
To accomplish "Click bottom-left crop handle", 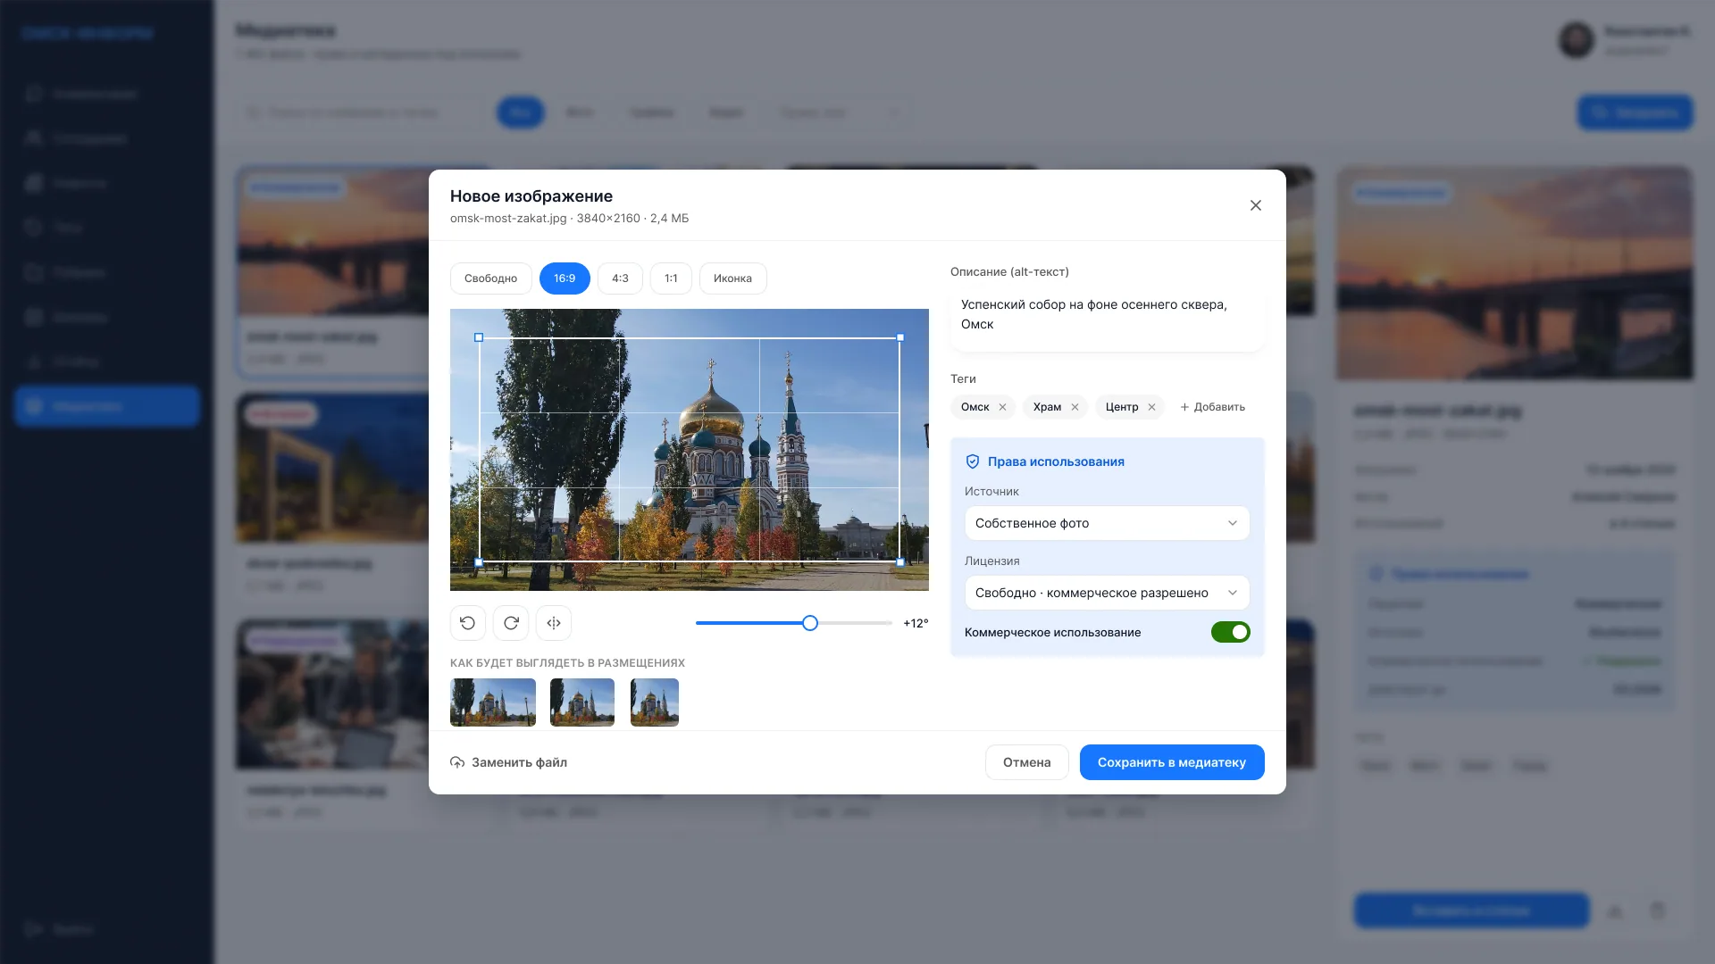I will coord(479,562).
